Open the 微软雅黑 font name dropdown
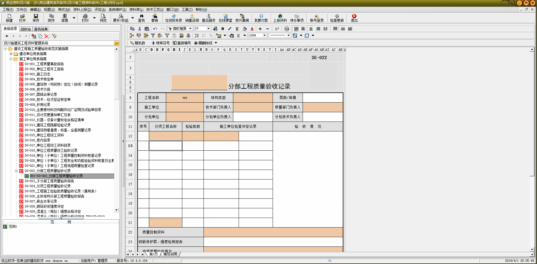This screenshot has height=264, width=537. (190, 29)
